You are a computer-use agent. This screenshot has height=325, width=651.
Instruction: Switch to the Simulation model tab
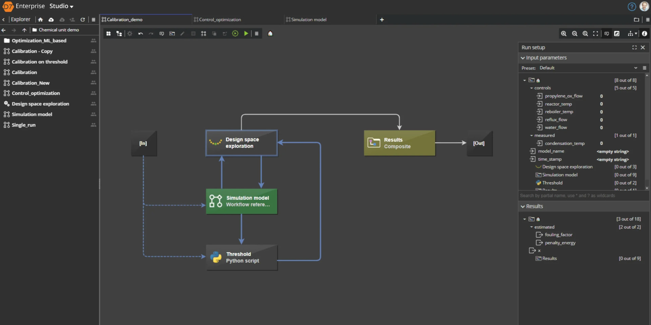click(x=309, y=20)
